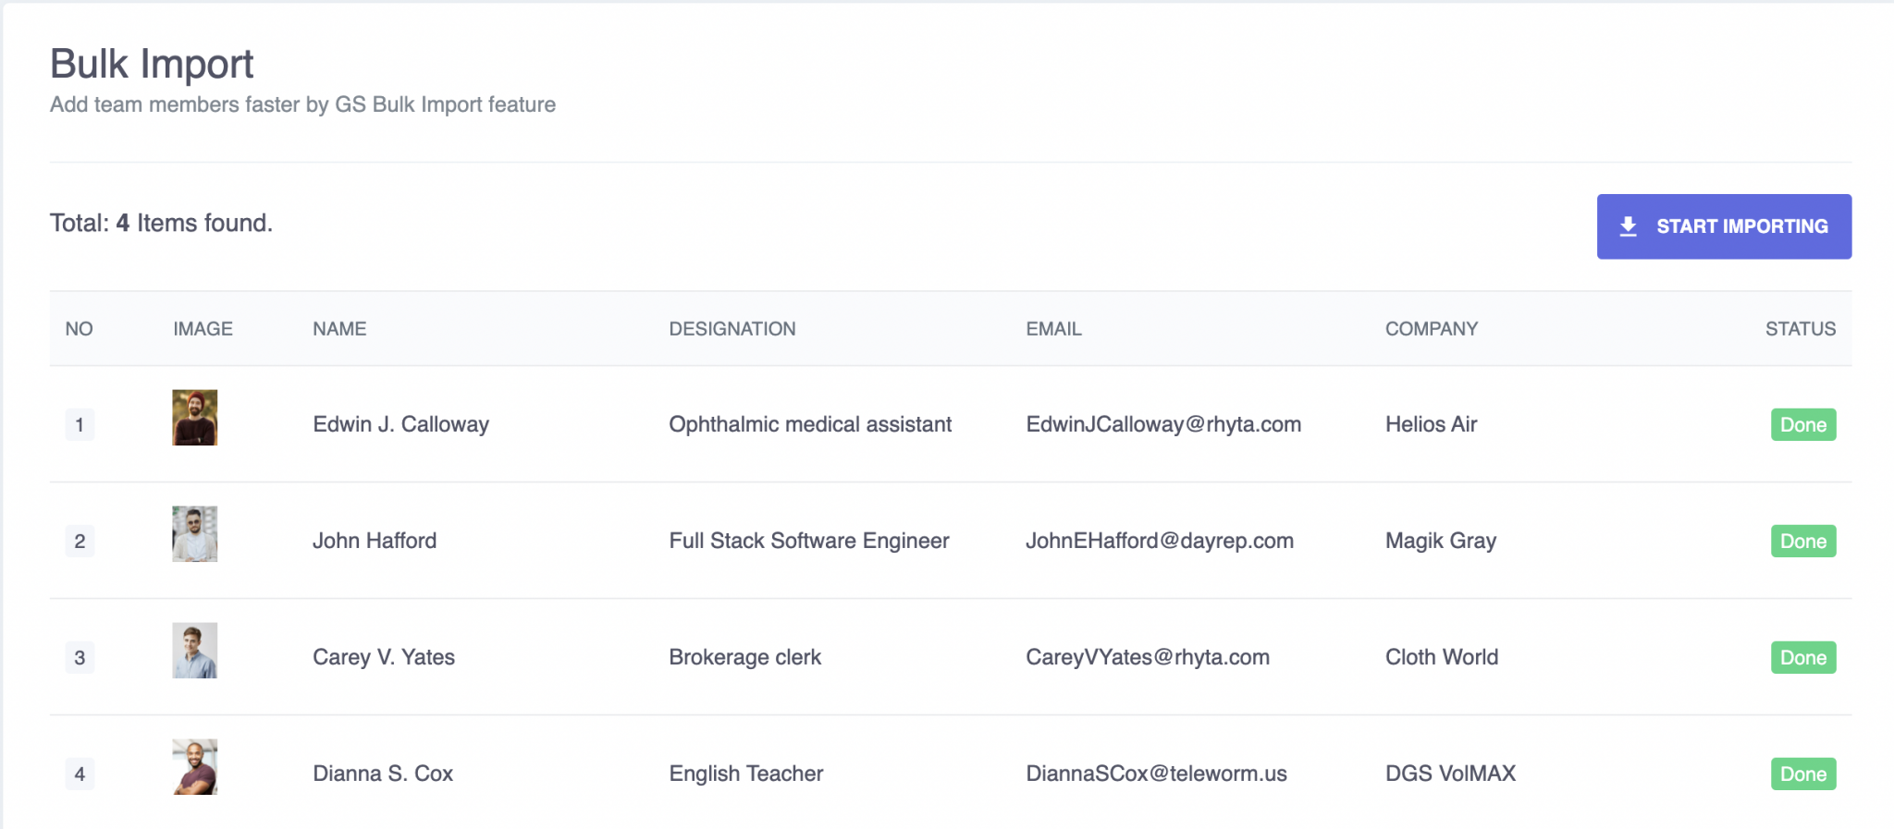The width and height of the screenshot is (1894, 829).
Task: Click email EdwinJCalloway@rhyta.com
Action: 1162,425
